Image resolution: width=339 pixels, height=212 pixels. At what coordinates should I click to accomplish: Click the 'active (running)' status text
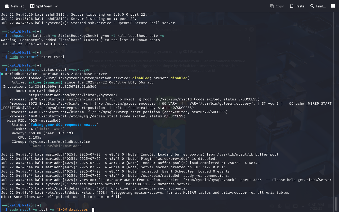click(x=46, y=82)
